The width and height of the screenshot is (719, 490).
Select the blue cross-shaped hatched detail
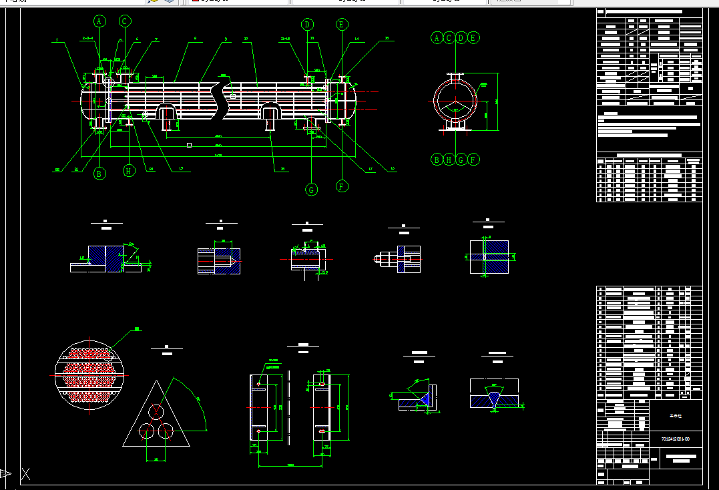point(489,257)
